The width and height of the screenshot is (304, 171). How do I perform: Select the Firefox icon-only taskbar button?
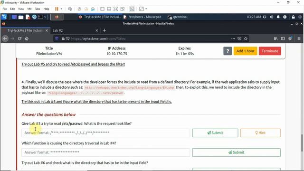pos(57,17)
